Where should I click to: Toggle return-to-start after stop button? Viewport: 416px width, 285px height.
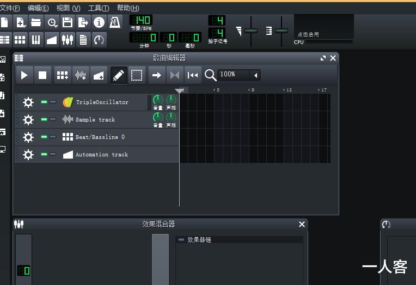click(193, 75)
